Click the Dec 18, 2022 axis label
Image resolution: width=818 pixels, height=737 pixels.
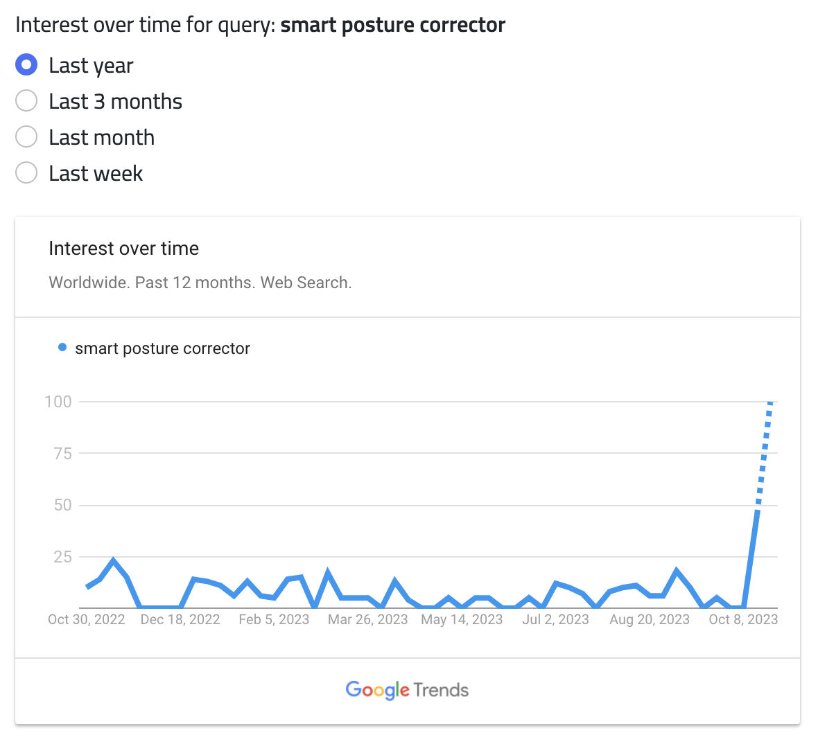pos(180,619)
